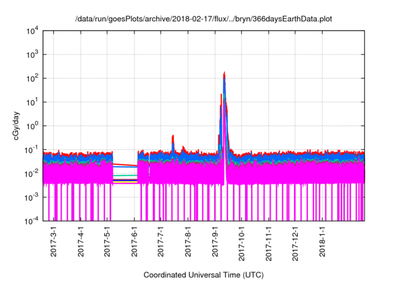Select the 2017-6-1 date tick label
The image size is (402, 281).
click(x=134, y=242)
